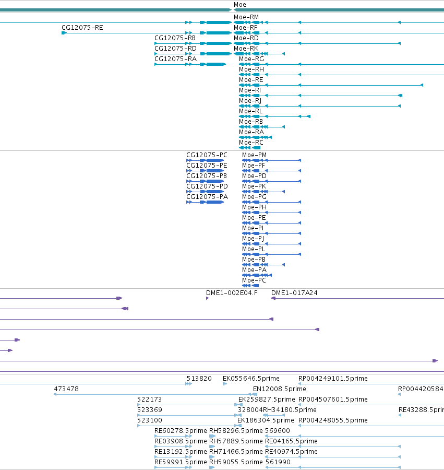Pick the Moe-PB protein label
444x470 pixels.
(x=254, y=260)
